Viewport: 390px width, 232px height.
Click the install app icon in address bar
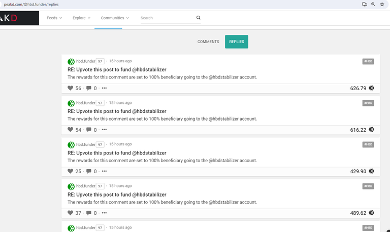365,4
